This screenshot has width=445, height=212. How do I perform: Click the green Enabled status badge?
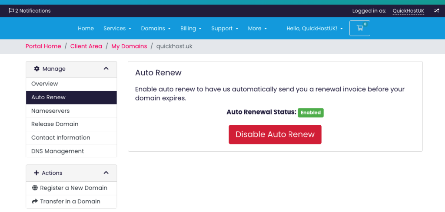tap(310, 113)
